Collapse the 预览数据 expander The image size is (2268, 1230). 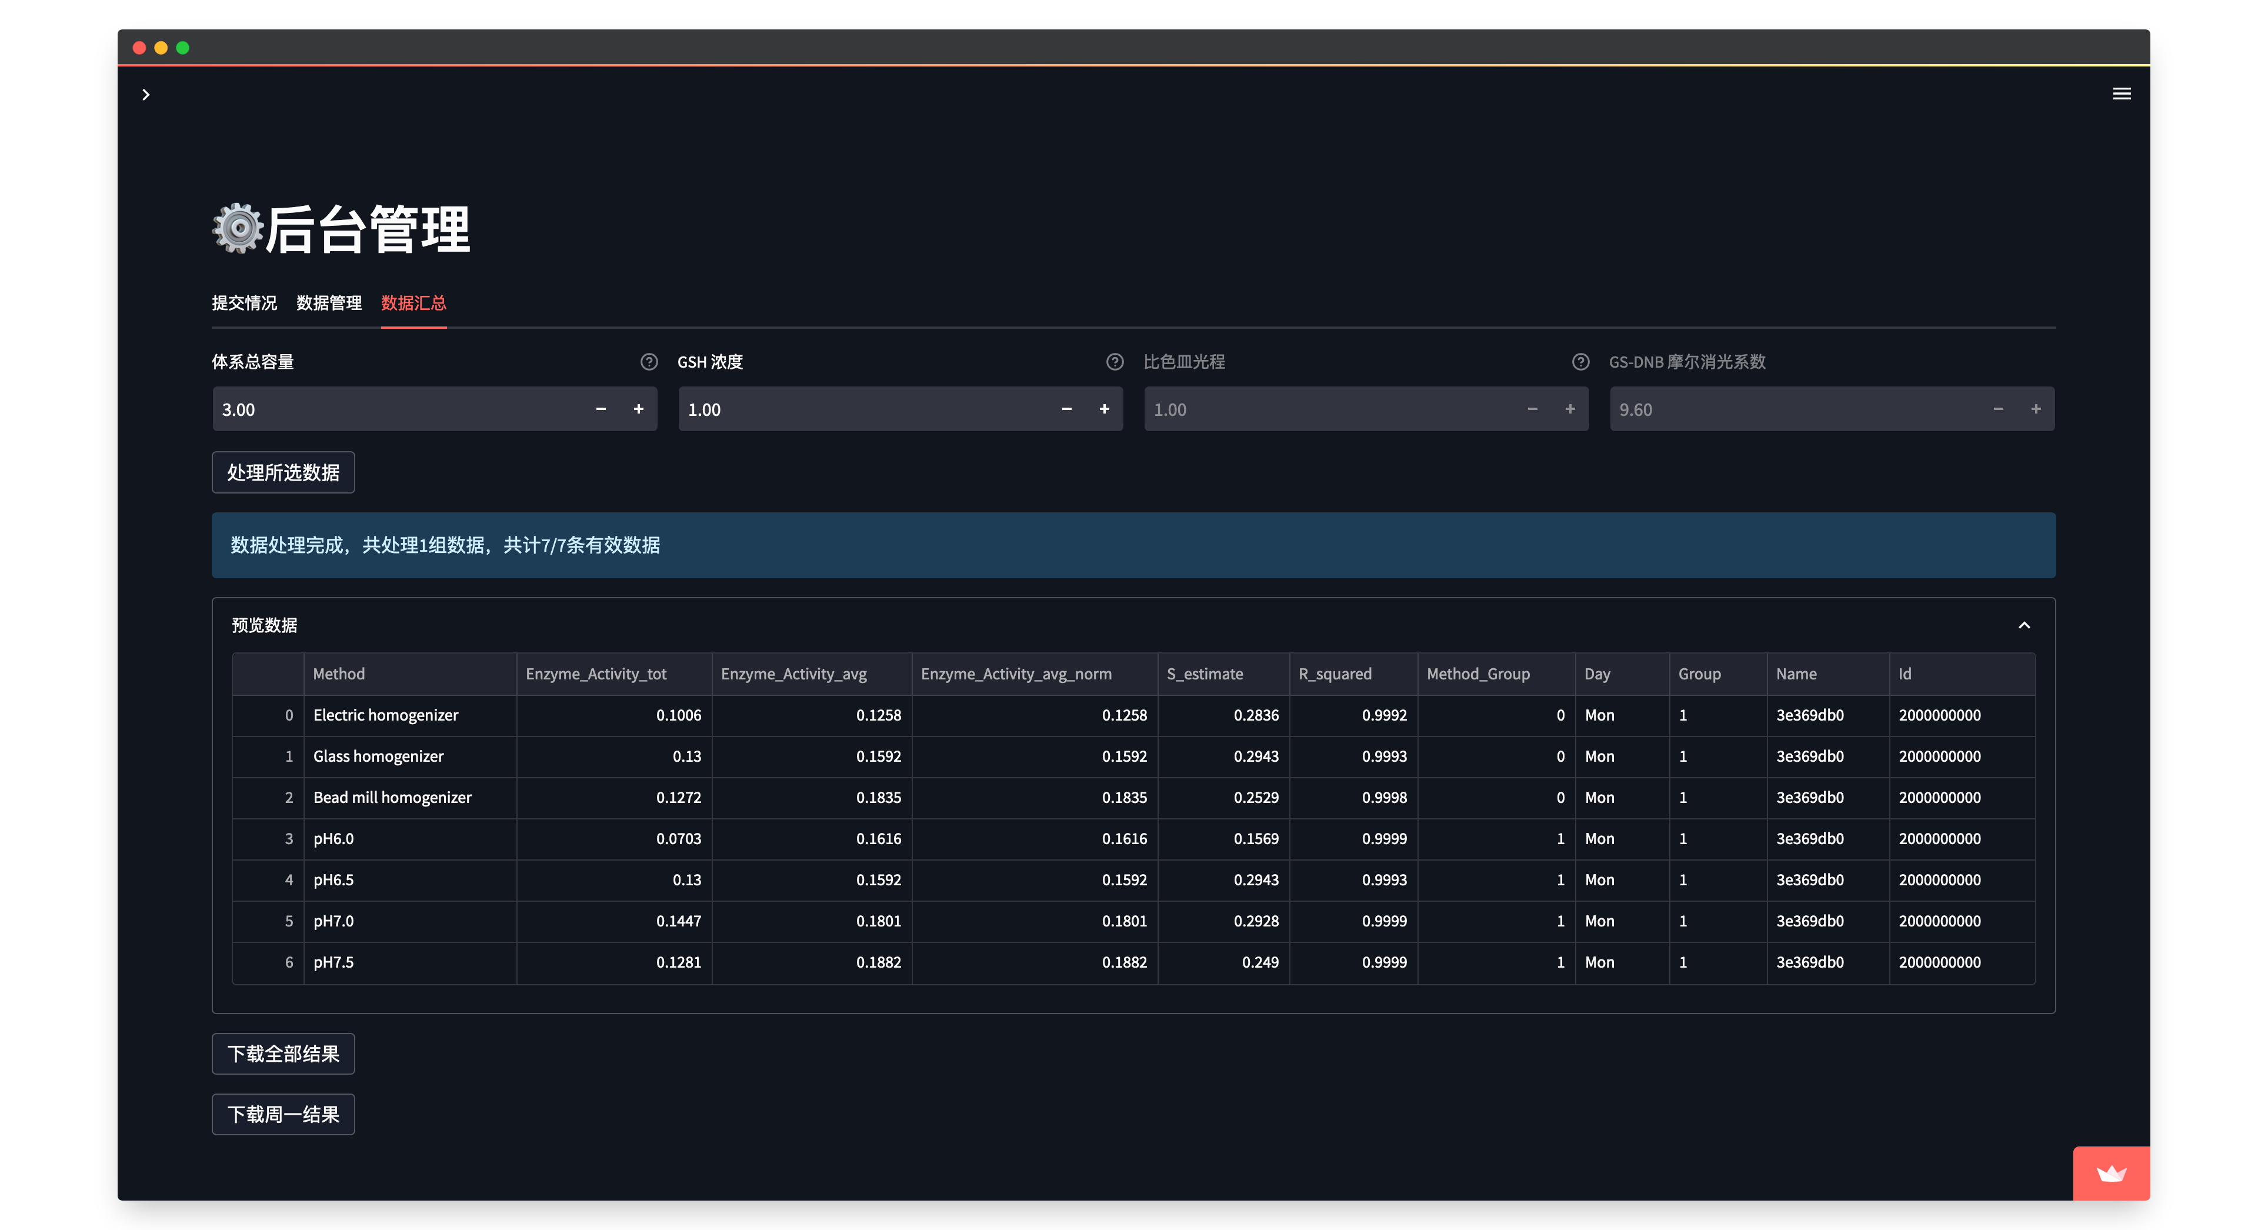coord(2024,625)
